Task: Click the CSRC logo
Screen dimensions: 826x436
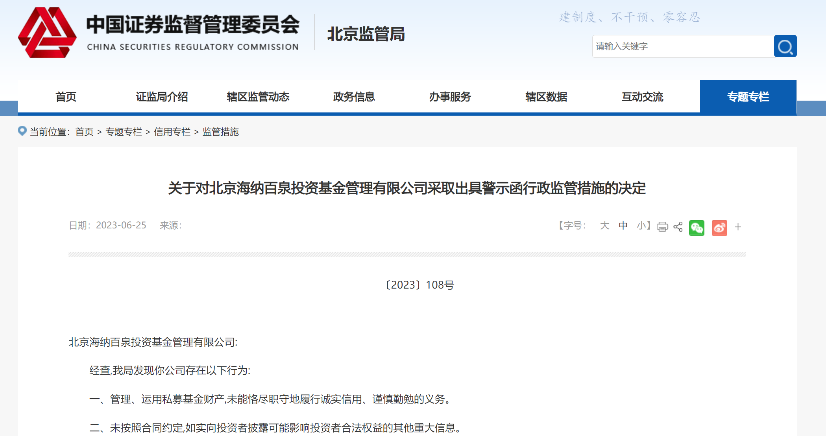Action: click(x=48, y=32)
